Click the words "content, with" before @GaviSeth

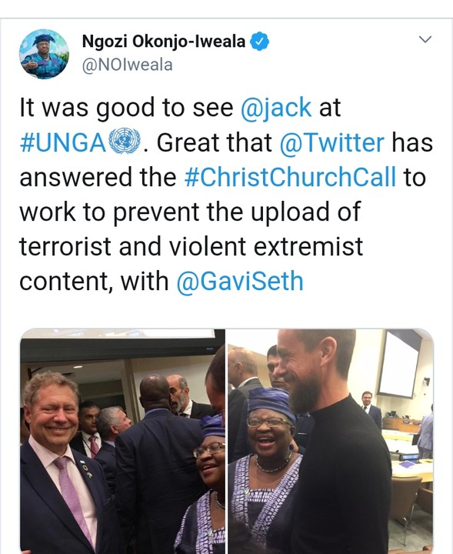[94, 282]
